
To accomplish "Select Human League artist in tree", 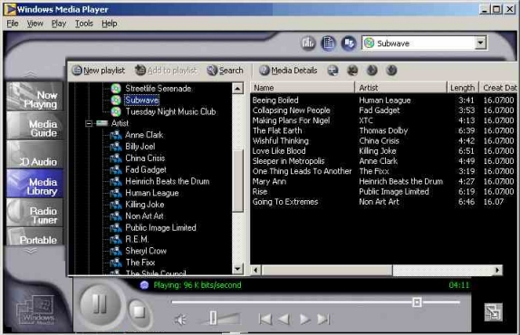I will (152, 193).
